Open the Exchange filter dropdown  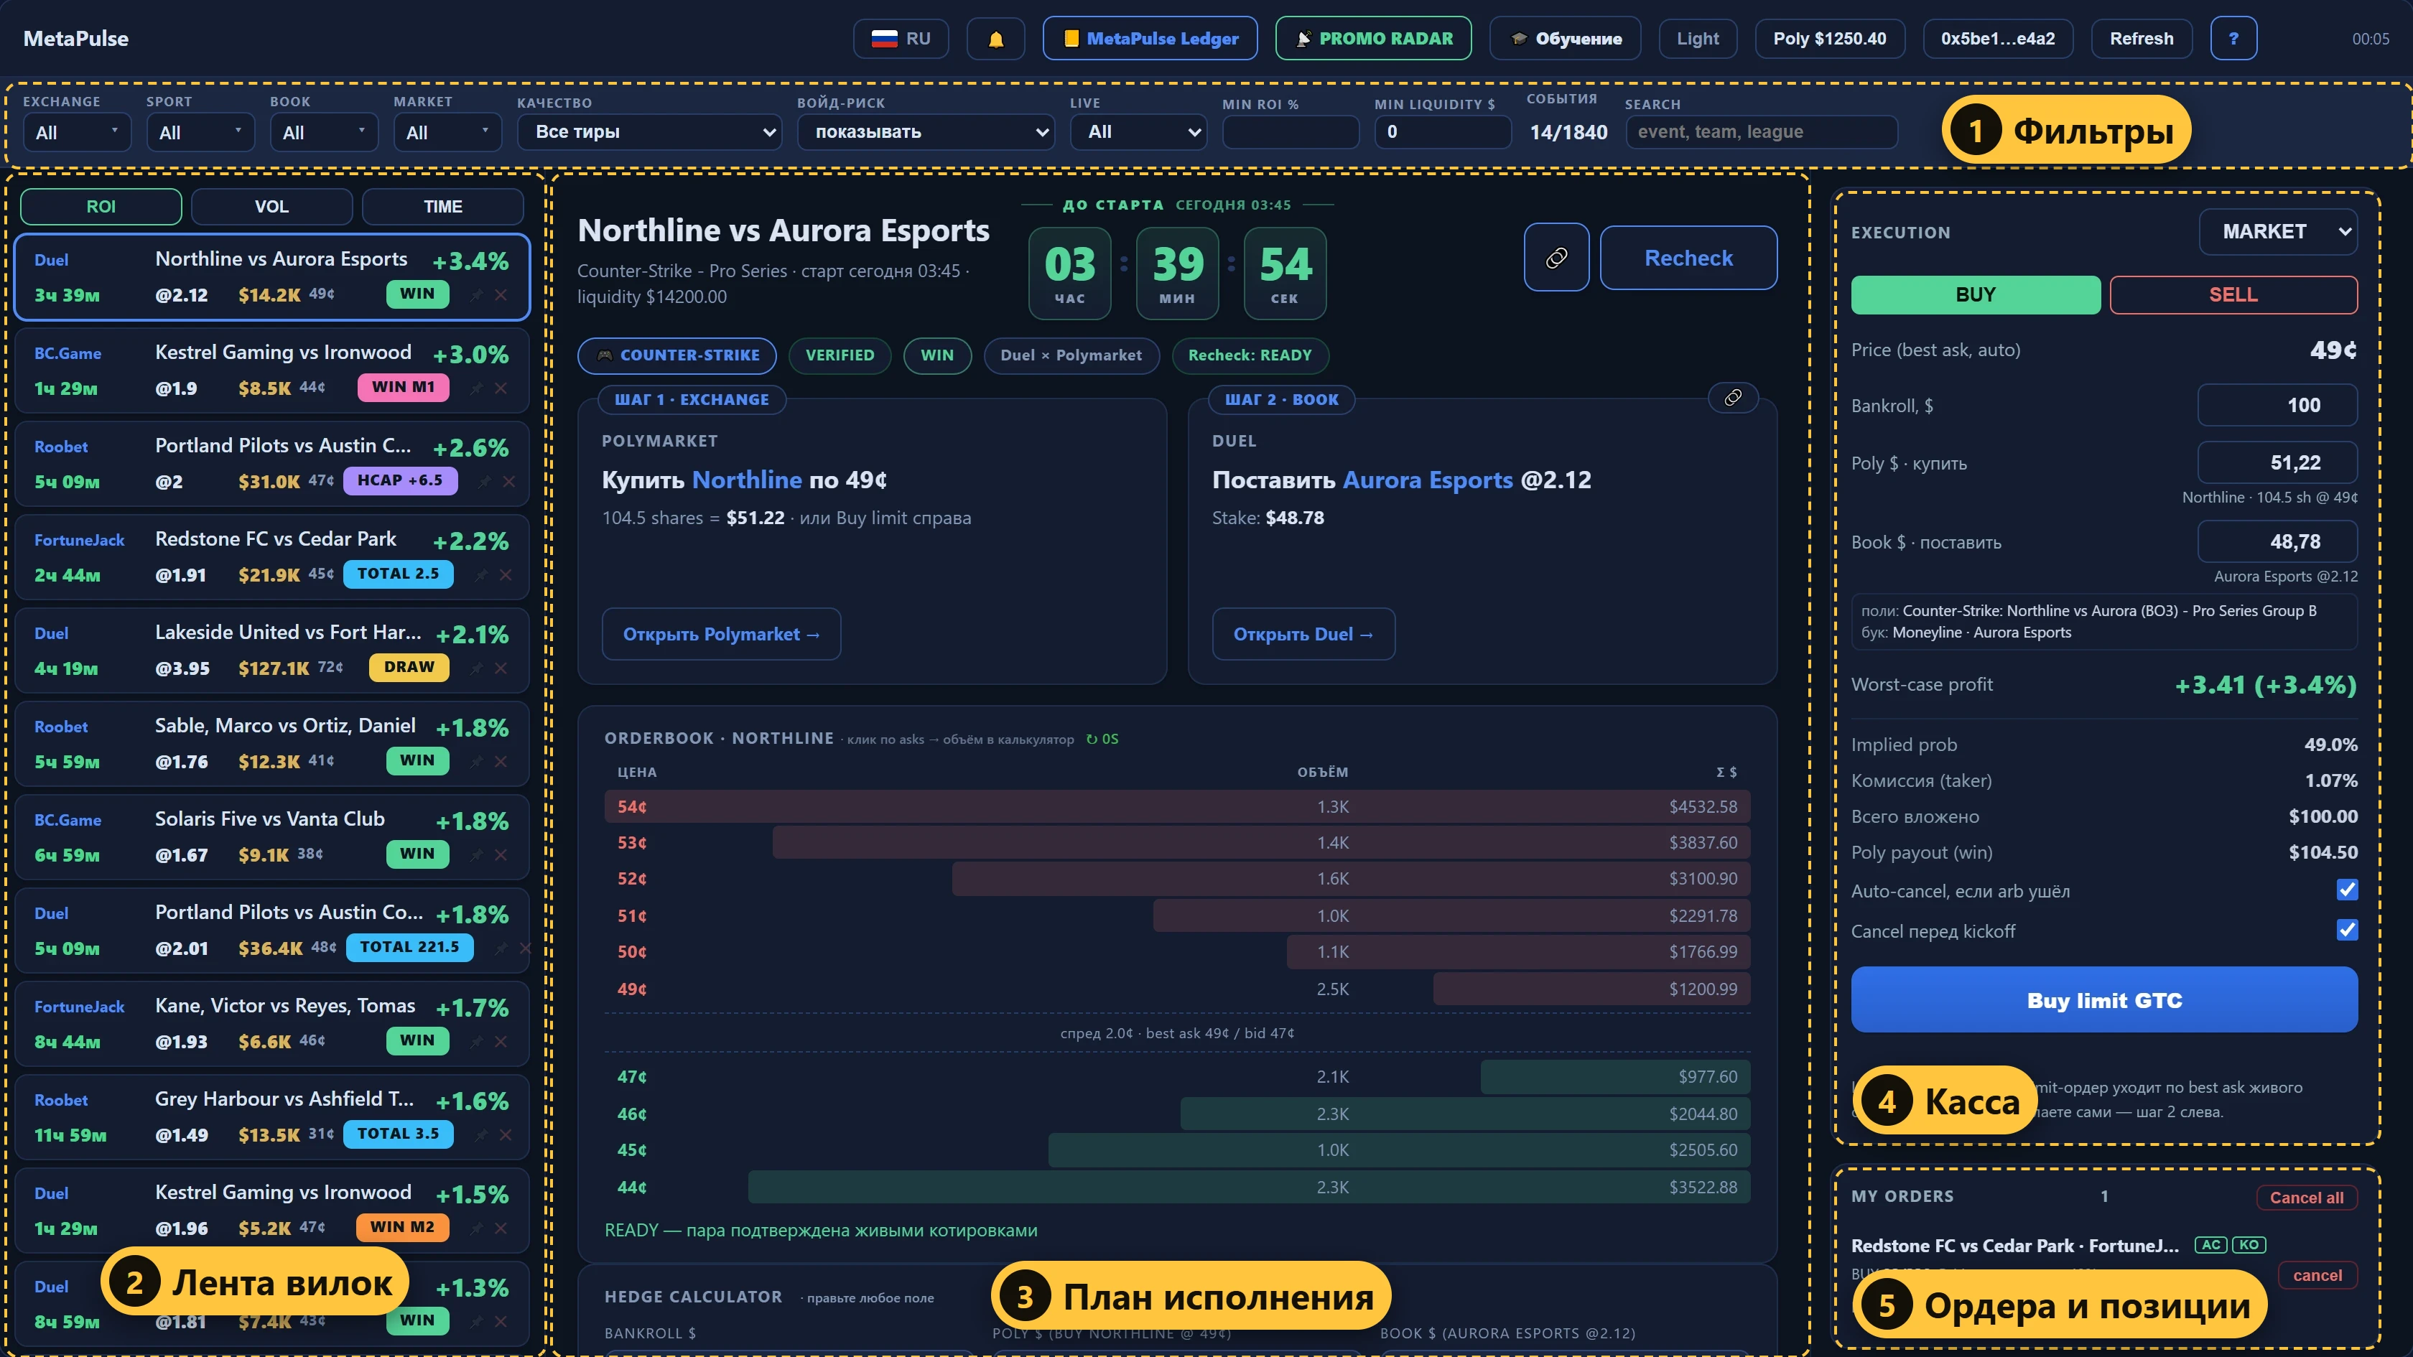tap(76, 132)
